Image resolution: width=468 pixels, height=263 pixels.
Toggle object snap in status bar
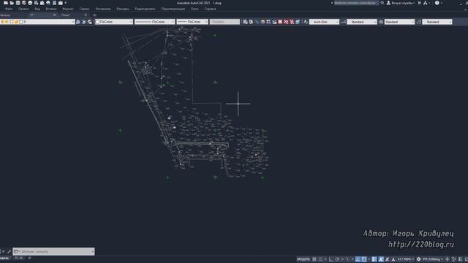[364, 259]
